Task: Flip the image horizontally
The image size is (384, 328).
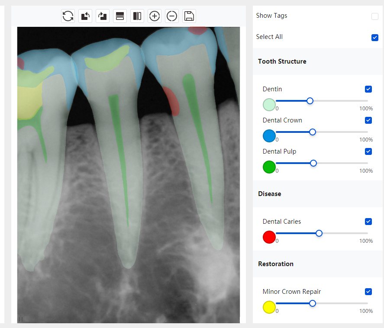Action: pos(137,16)
